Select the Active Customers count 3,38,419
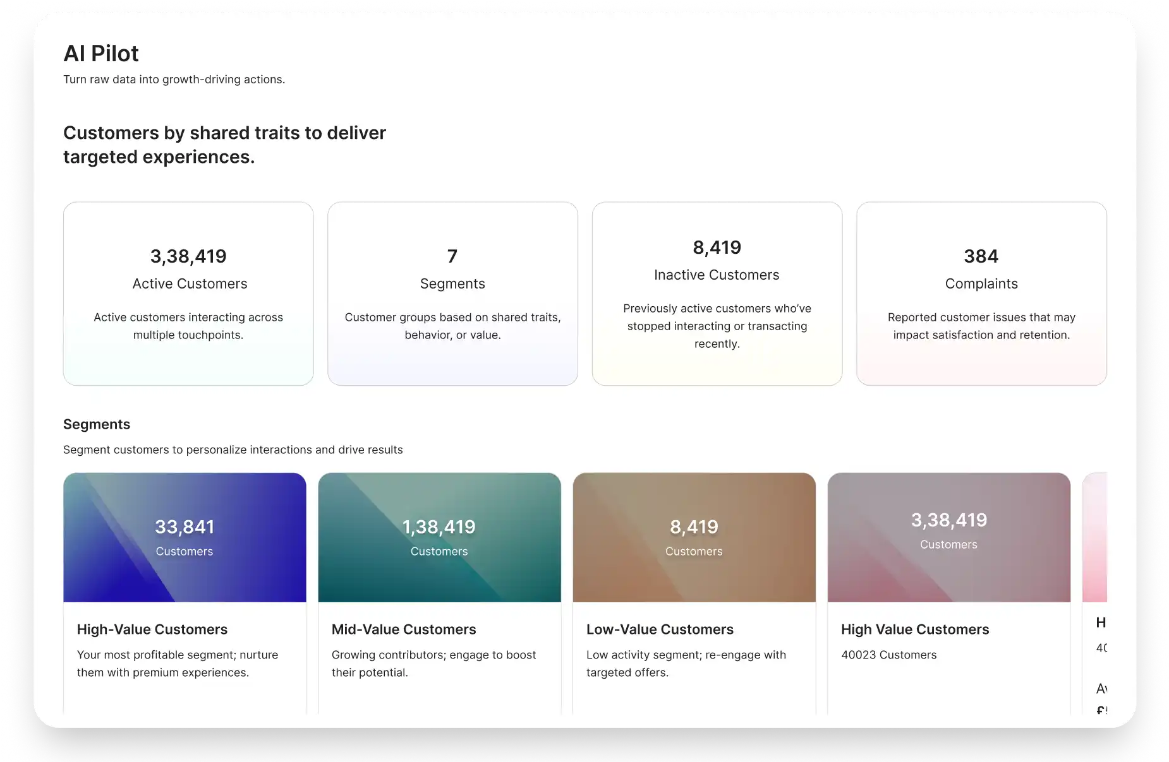Image resolution: width=1169 pixels, height=762 pixels. pos(188,256)
